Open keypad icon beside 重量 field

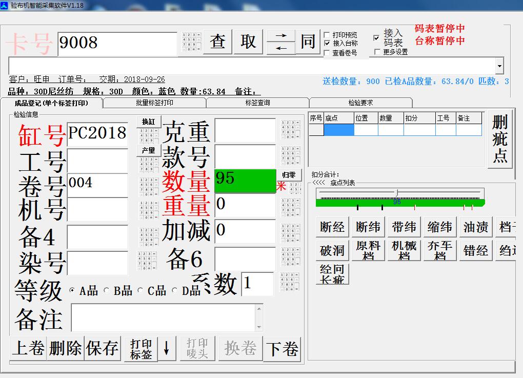pyautogui.click(x=290, y=207)
